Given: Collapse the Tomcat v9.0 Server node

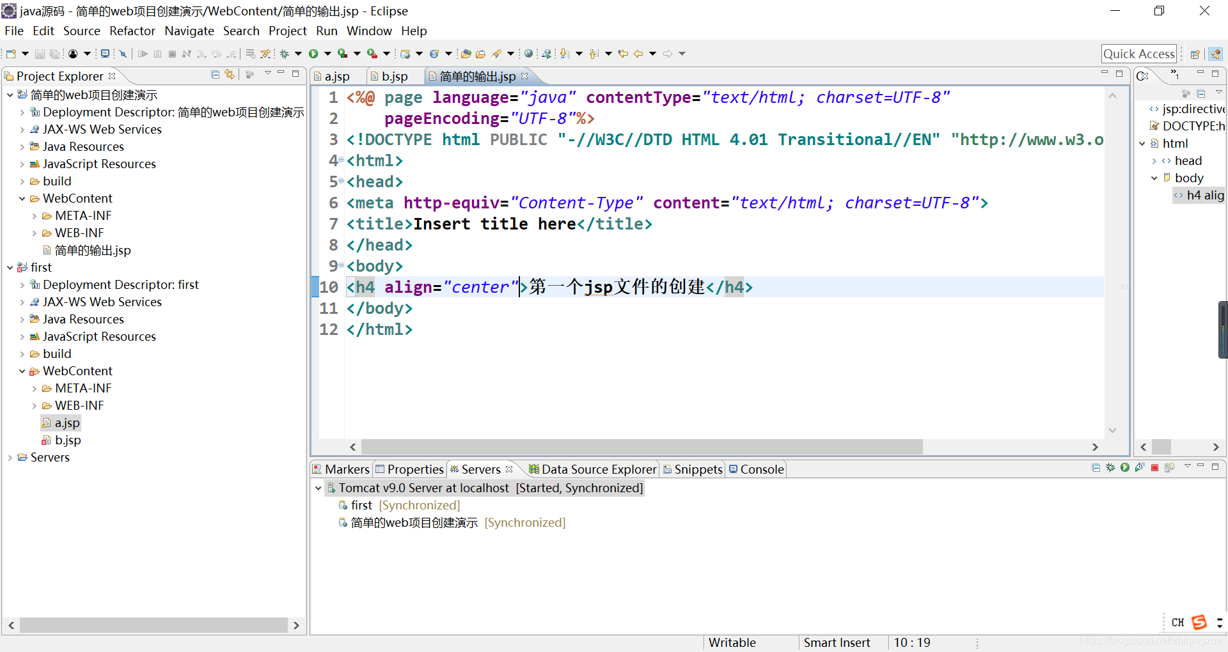Looking at the screenshot, I should (319, 488).
